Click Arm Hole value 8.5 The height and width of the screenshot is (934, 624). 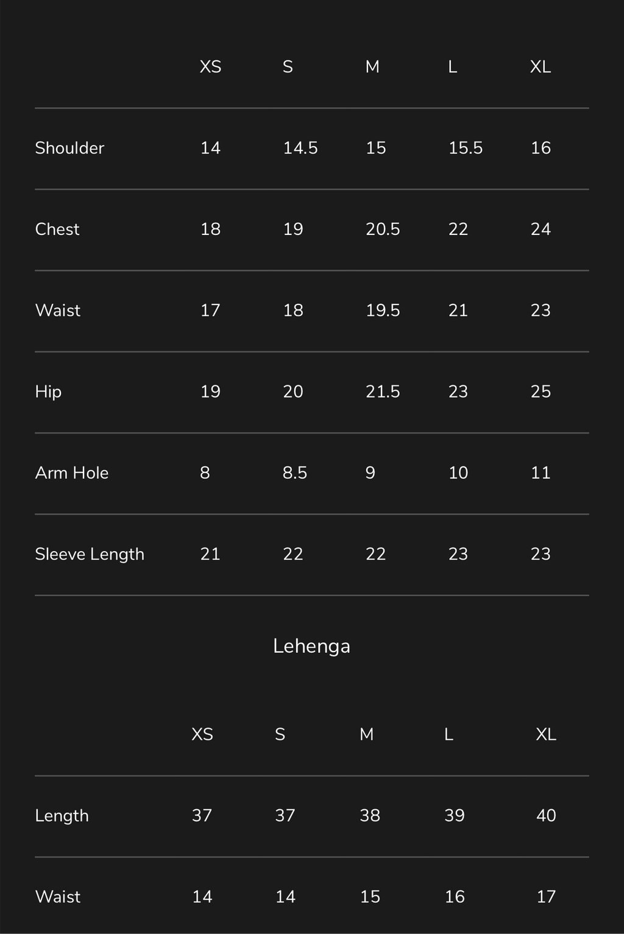[295, 472]
